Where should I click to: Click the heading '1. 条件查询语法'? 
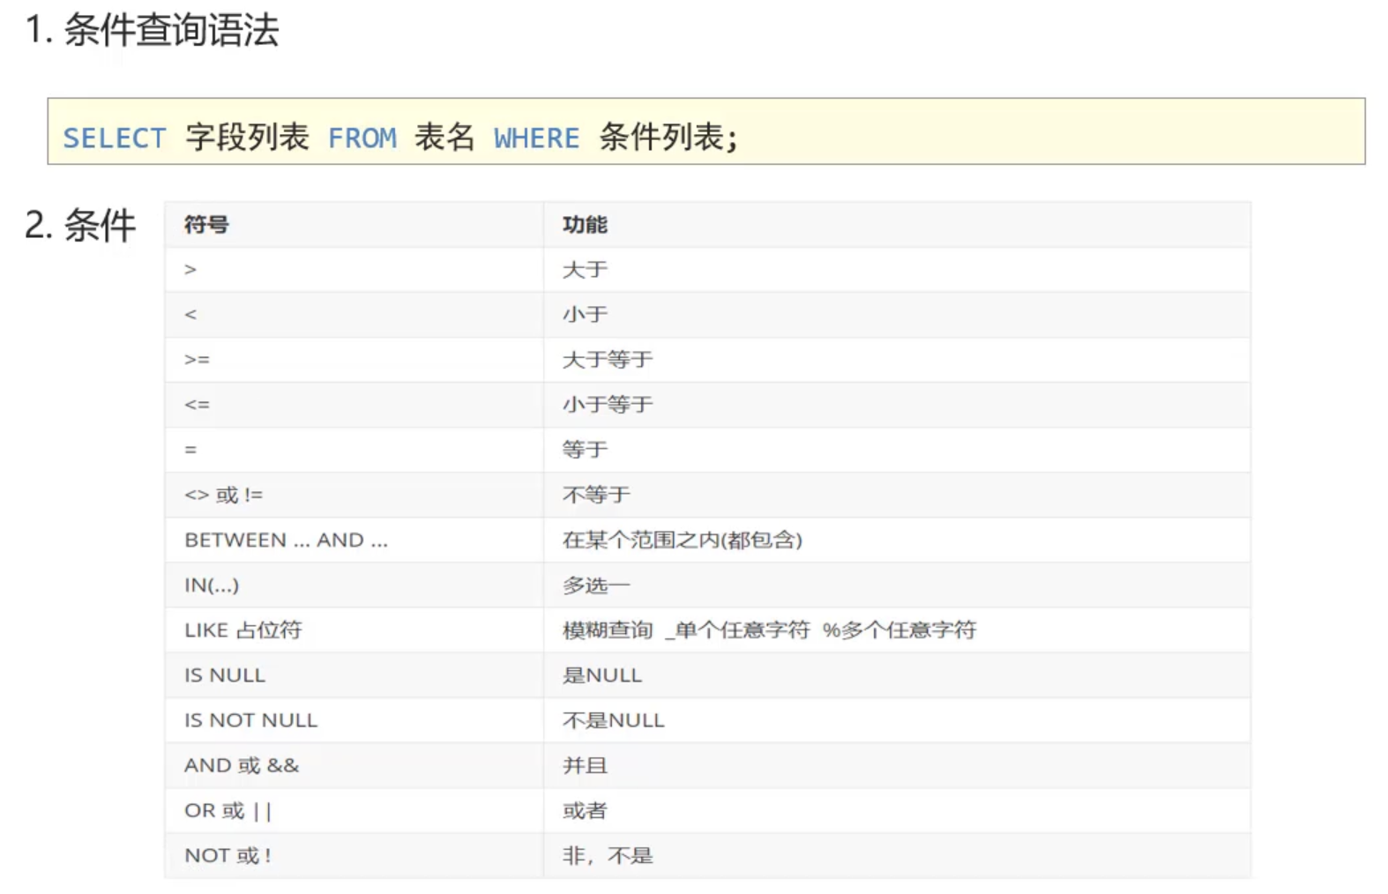(152, 31)
